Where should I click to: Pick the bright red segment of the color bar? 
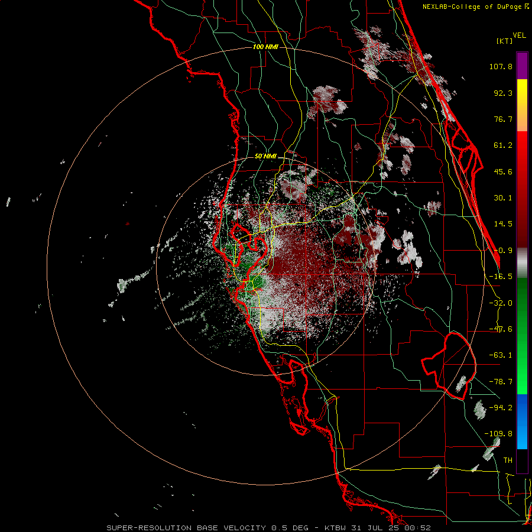point(522,190)
